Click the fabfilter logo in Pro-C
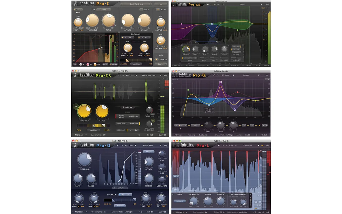The image size is (342, 214). click(x=87, y=4)
